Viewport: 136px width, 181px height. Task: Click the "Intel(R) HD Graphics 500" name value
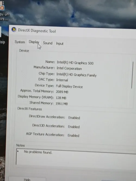[x=75, y=63]
